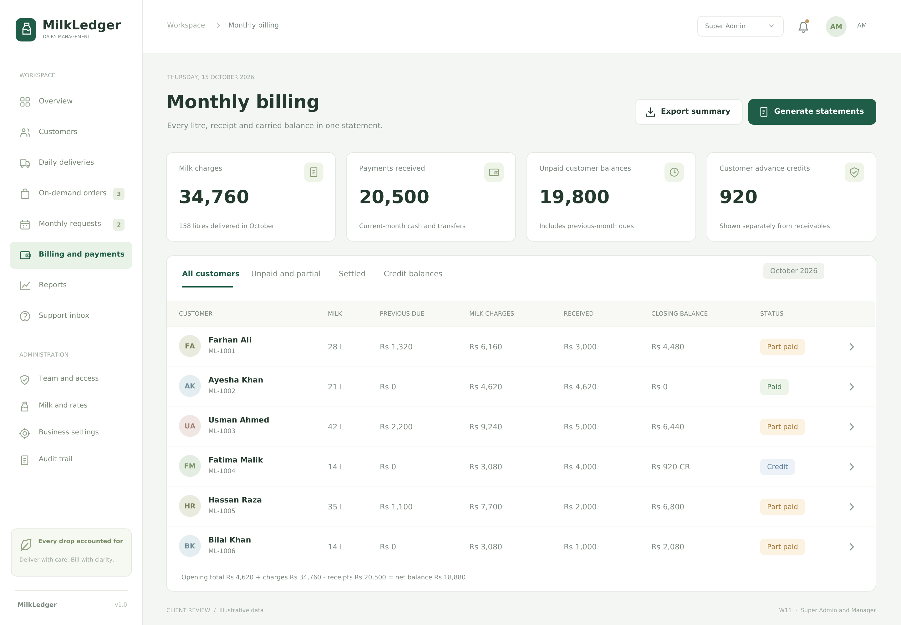Click the AM user avatar
The width and height of the screenshot is (901, 625).
[x=836, y=27]
